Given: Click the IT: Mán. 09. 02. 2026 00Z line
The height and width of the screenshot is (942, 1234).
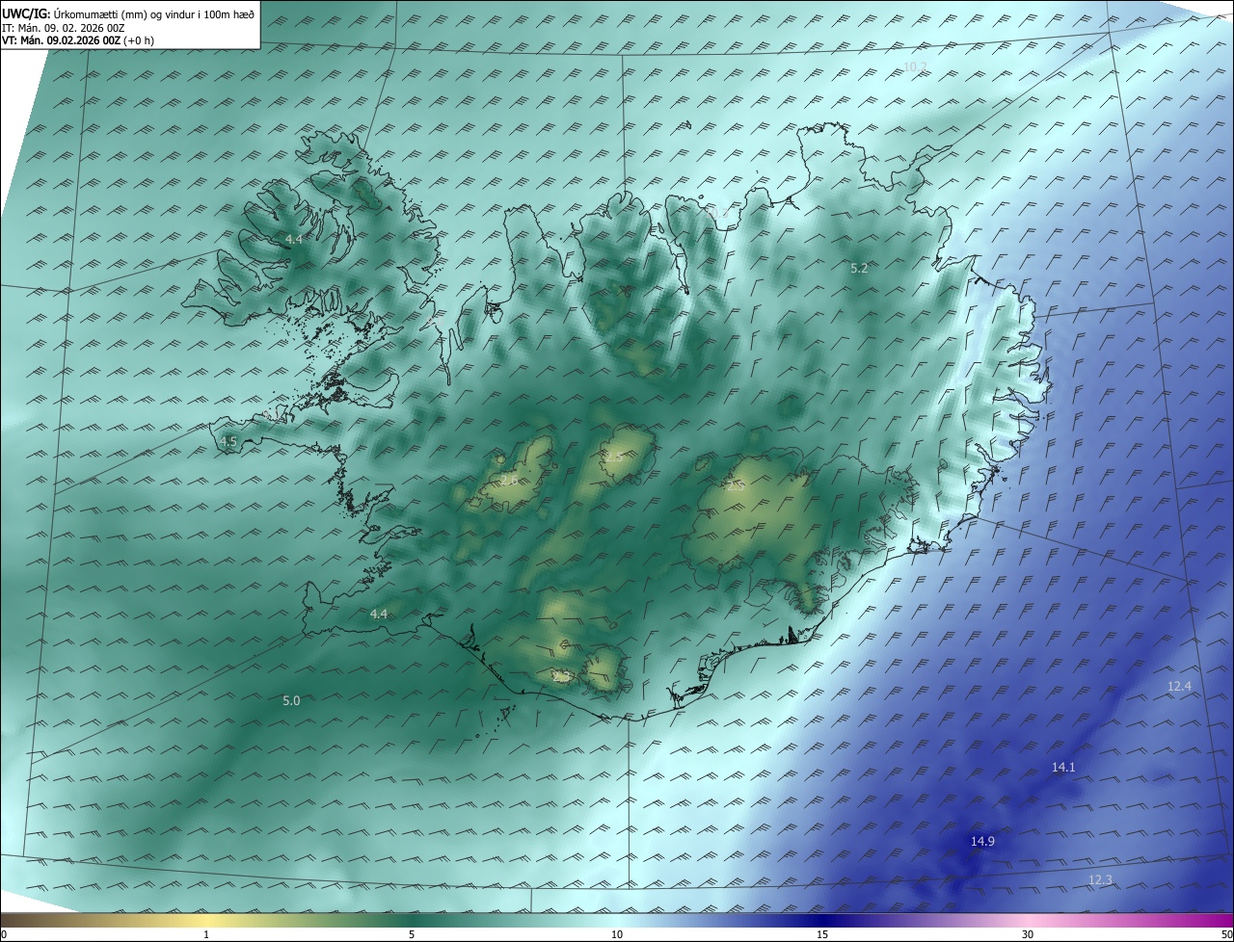Looking at the screenshot, I should pyautogui.click(x=64, y=28).
